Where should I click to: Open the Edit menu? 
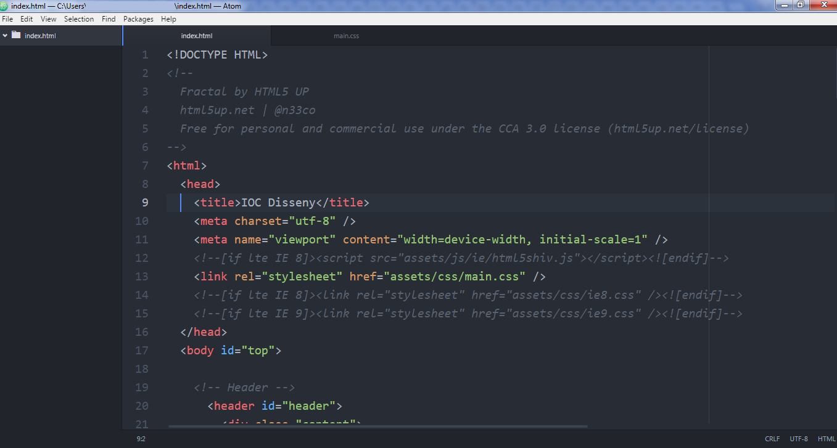tap(27, 19)
